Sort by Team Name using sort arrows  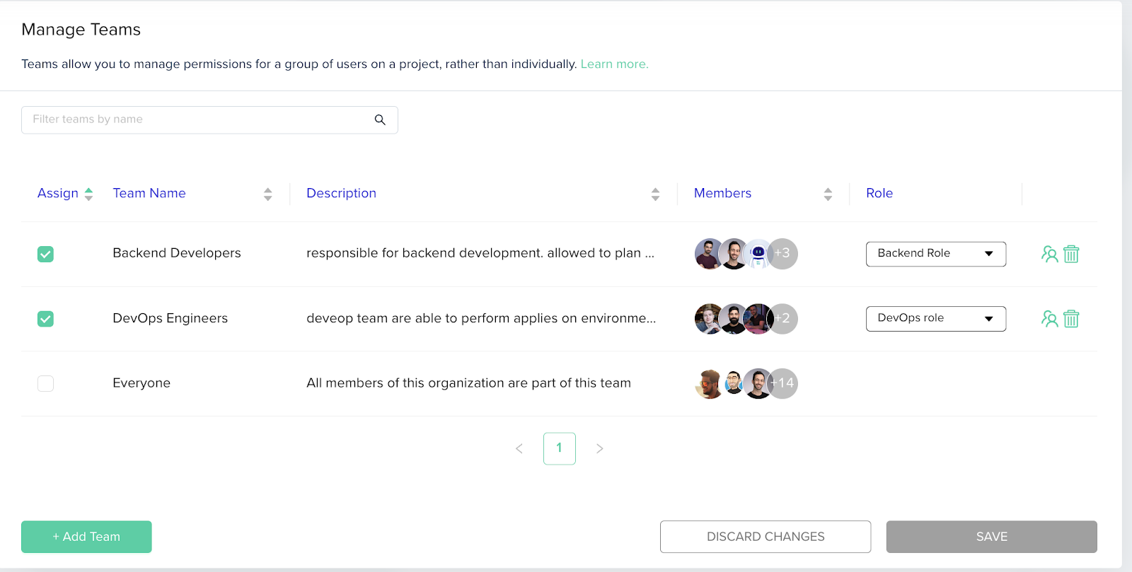pos(267,194)
